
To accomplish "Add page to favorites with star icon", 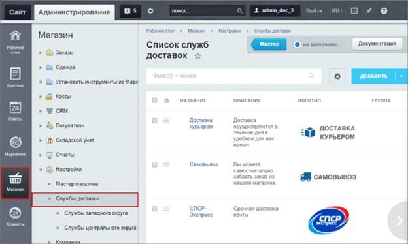I will [197, 56].
